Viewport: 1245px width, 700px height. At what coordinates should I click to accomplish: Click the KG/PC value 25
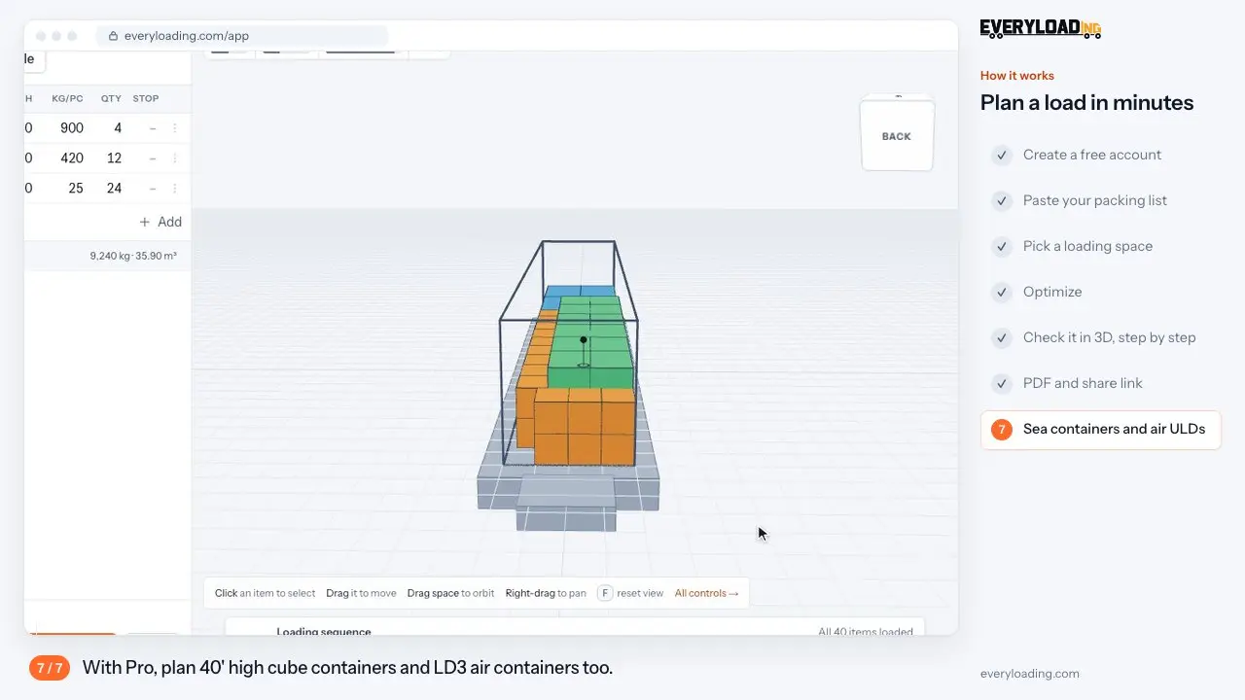coord(76,189)
